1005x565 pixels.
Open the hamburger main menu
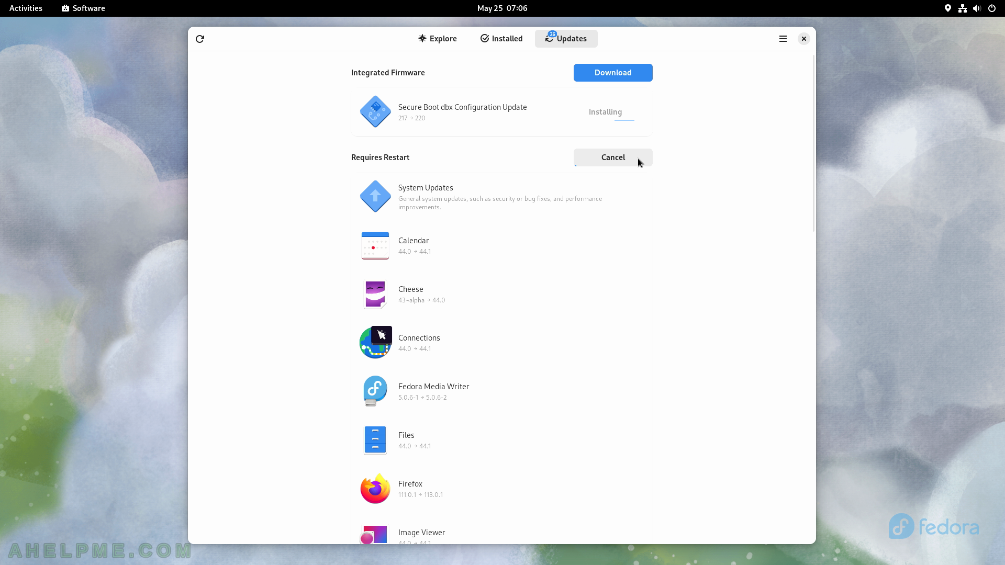tap(783, 39)
